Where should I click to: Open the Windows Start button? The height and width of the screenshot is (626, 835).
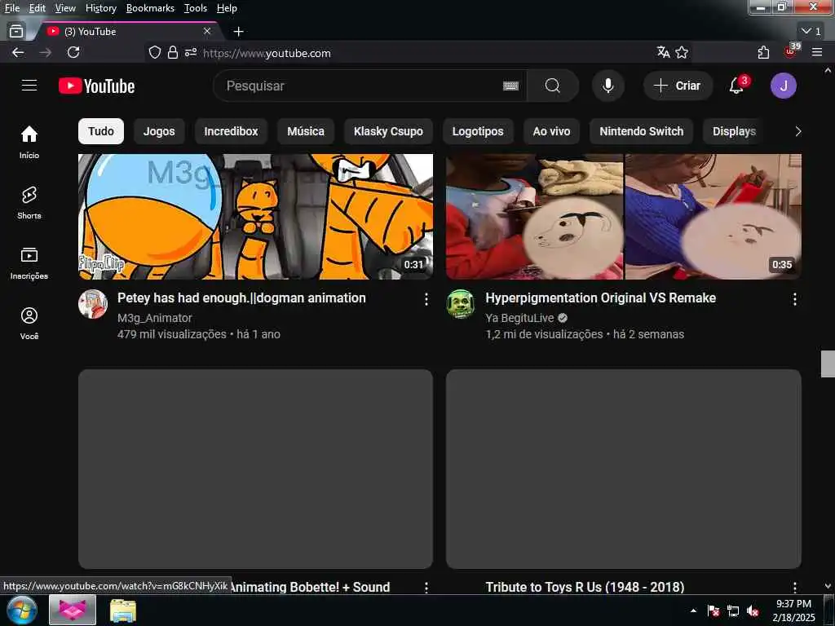click(21, 610)
